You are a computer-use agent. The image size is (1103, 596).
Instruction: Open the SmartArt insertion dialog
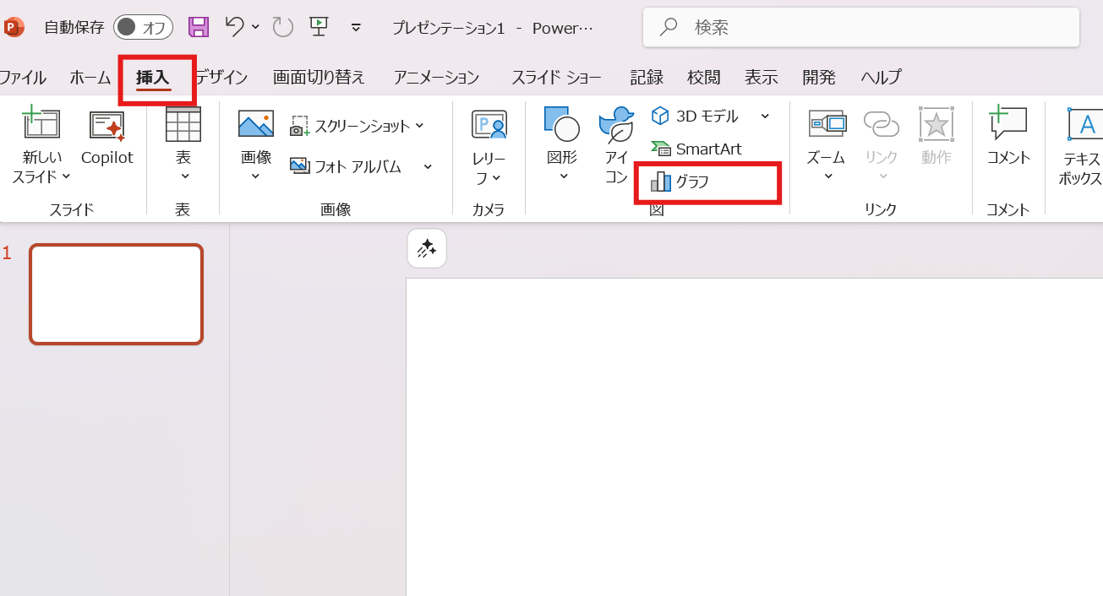coord(697,149)
